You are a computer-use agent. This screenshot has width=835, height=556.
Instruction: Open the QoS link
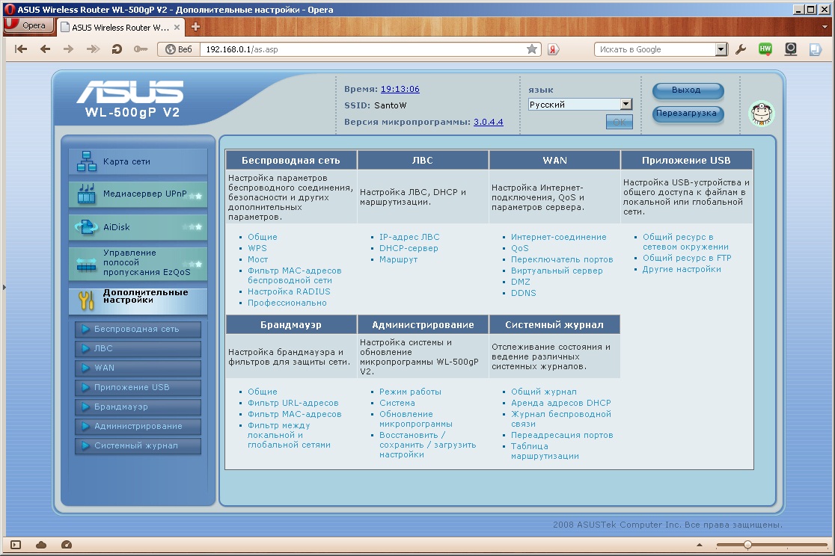(x=520, y=248)
